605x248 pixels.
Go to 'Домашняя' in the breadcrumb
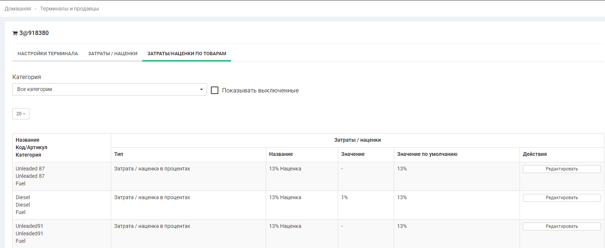[x=18, y=9]
